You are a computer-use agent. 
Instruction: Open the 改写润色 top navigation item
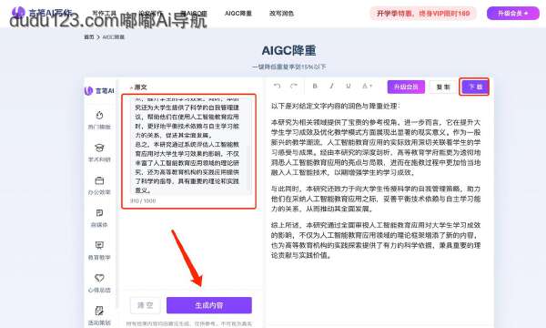pyautogui.click(x=281, y=14)
